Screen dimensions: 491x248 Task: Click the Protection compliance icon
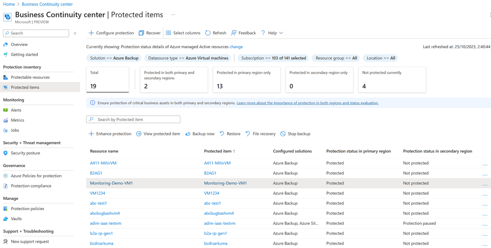5,186
